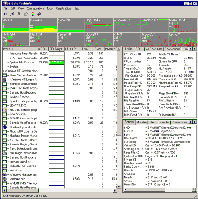This screenshot has height=199, width=198.
Task: Click the Virt=30% graph pane
Action: point(16,25)
